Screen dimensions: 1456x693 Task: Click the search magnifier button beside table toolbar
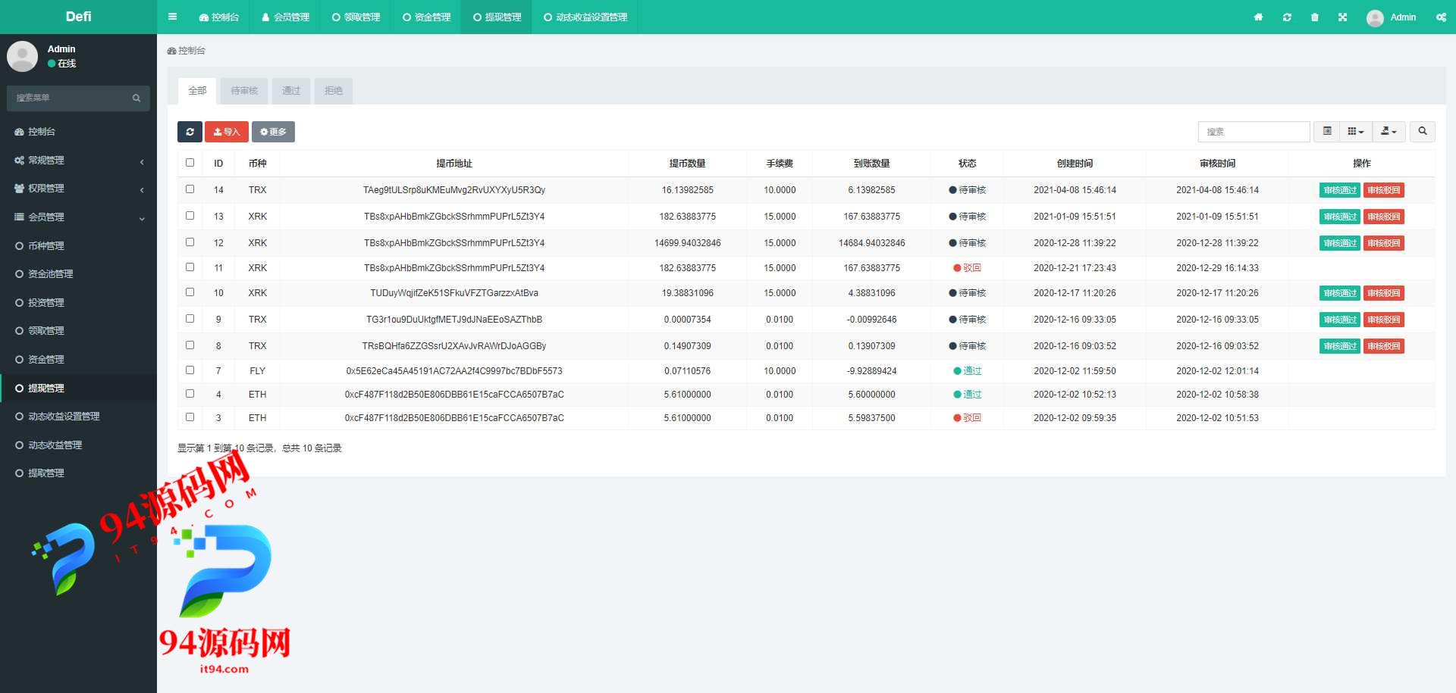[x=1423, y=132]
